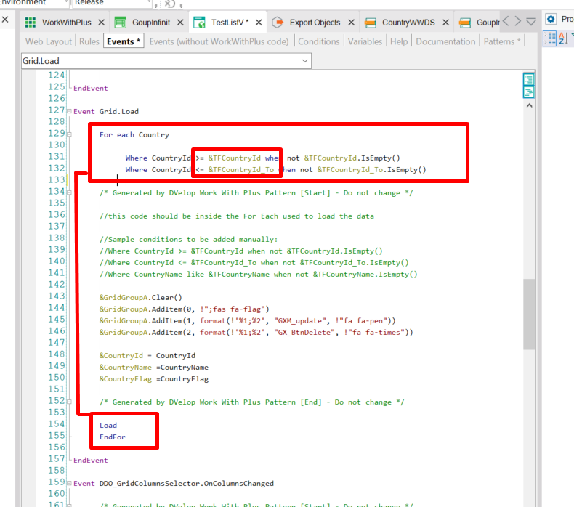This screenshot has width=574, height=507.
Task: Close the Export Objects tab
Action: pos(351,23)
